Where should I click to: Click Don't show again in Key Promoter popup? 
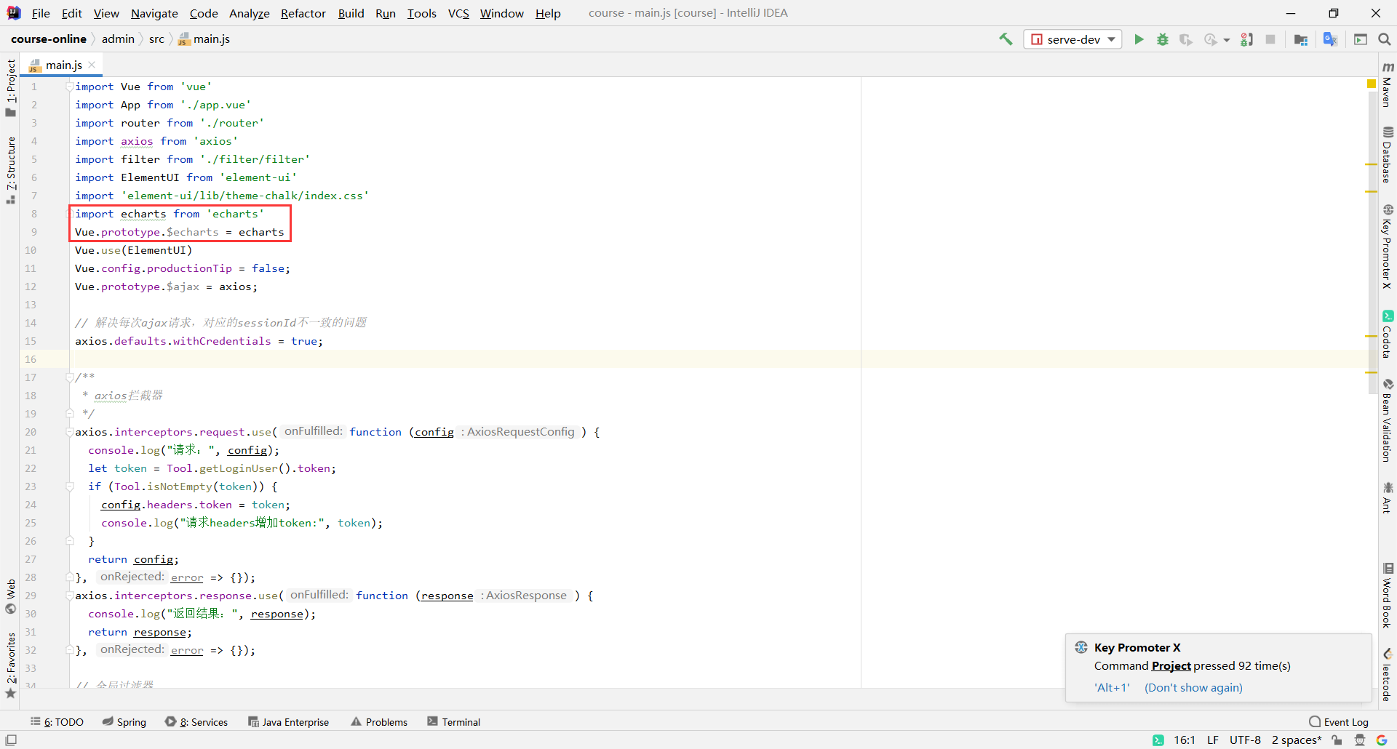coord(1192,688)
